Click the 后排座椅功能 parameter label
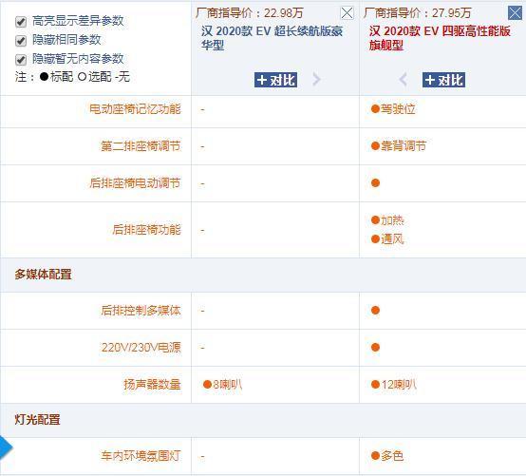The image size is (526, 476). [146, 230]
